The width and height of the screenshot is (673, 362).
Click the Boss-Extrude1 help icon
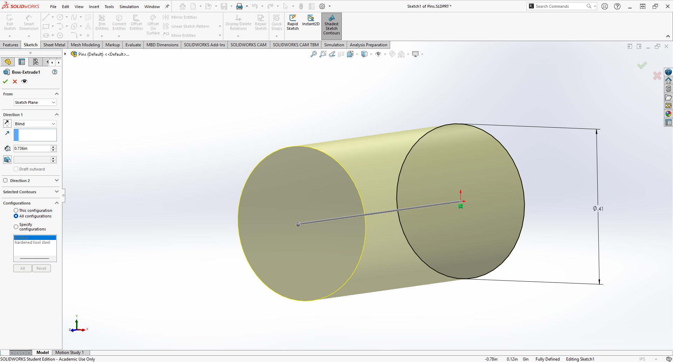coord(55,72)
